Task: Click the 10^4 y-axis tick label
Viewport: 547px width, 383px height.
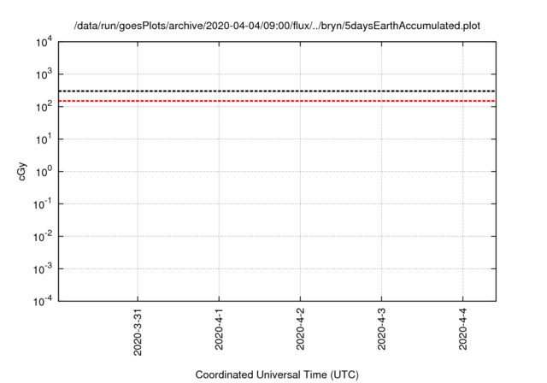Action: tap(44, 42)
